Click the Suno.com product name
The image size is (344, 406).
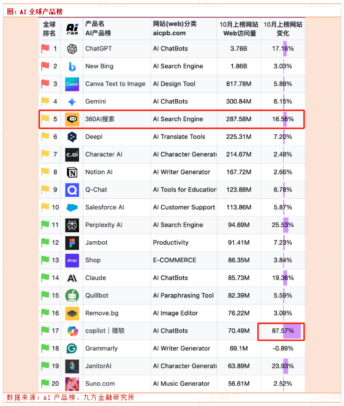pos(100,384)
